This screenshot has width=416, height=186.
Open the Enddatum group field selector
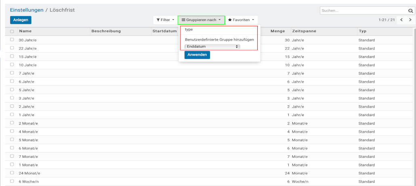coord(212,47)
